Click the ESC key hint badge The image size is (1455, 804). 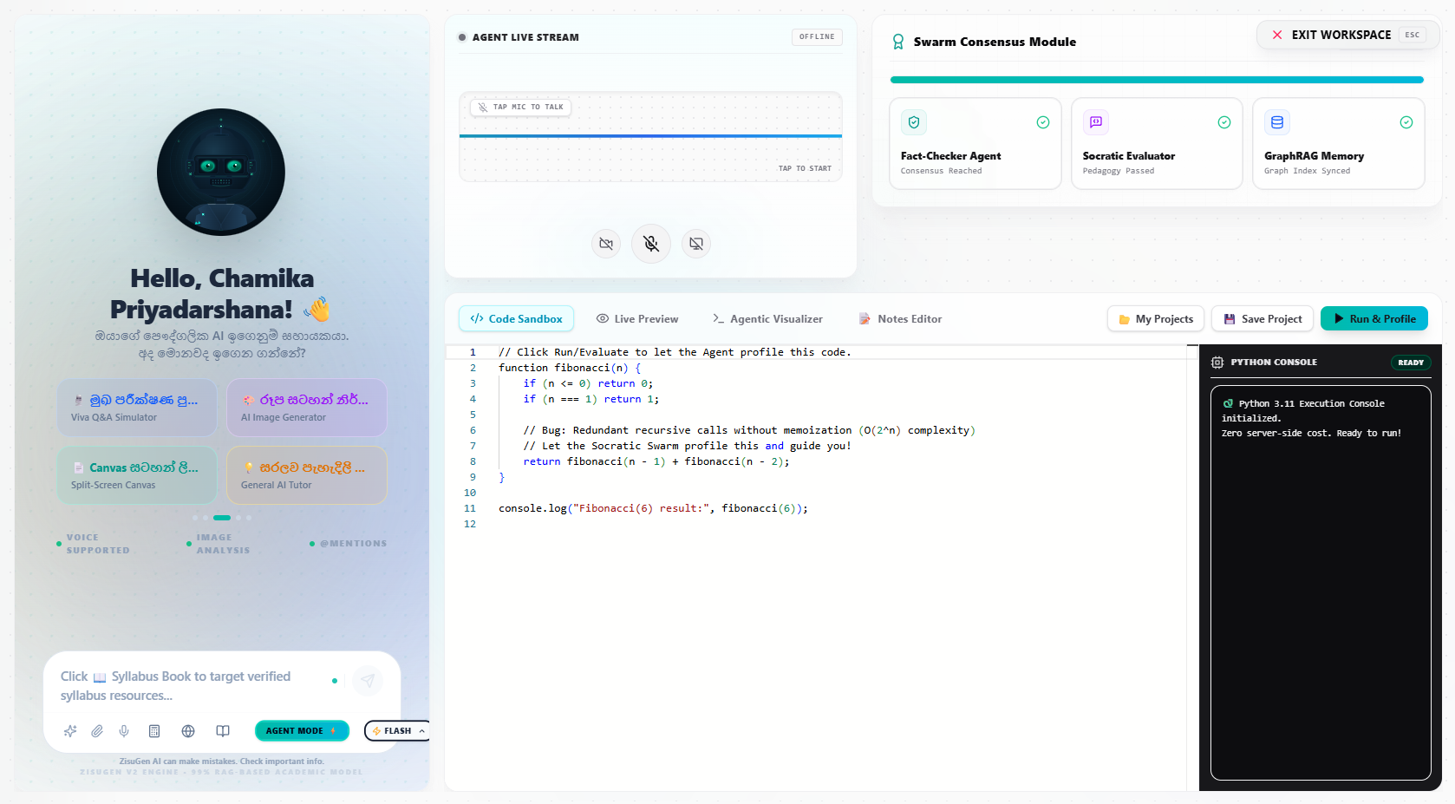[1413, 35]
